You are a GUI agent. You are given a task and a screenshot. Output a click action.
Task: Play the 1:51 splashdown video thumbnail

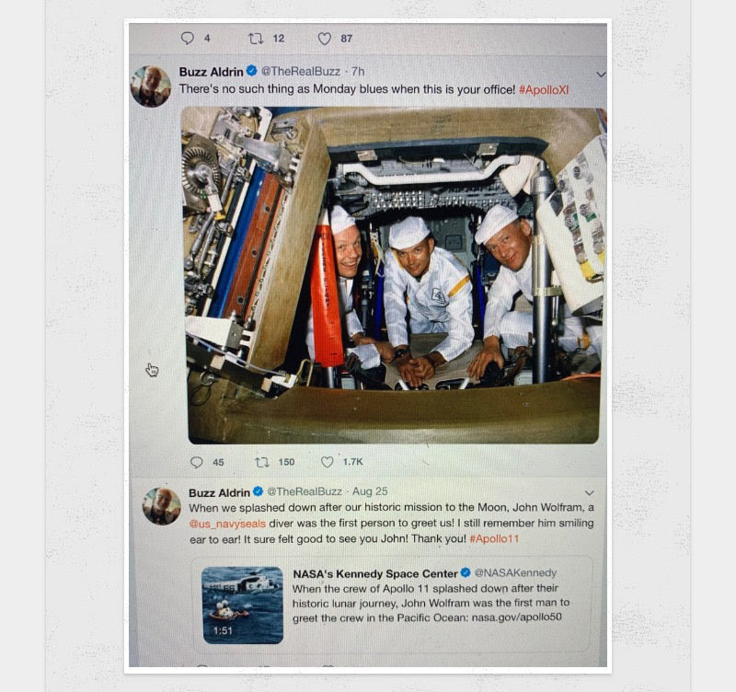243,605
